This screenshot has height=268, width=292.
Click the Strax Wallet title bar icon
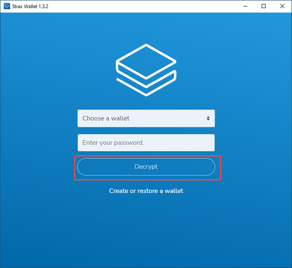pyautogui.click(x=7, y=6)
